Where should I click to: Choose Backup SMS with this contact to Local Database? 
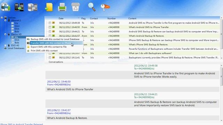[55, 39]
